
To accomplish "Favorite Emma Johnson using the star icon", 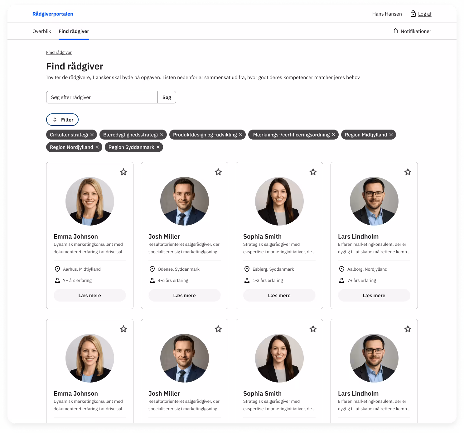I will [123, 172].
